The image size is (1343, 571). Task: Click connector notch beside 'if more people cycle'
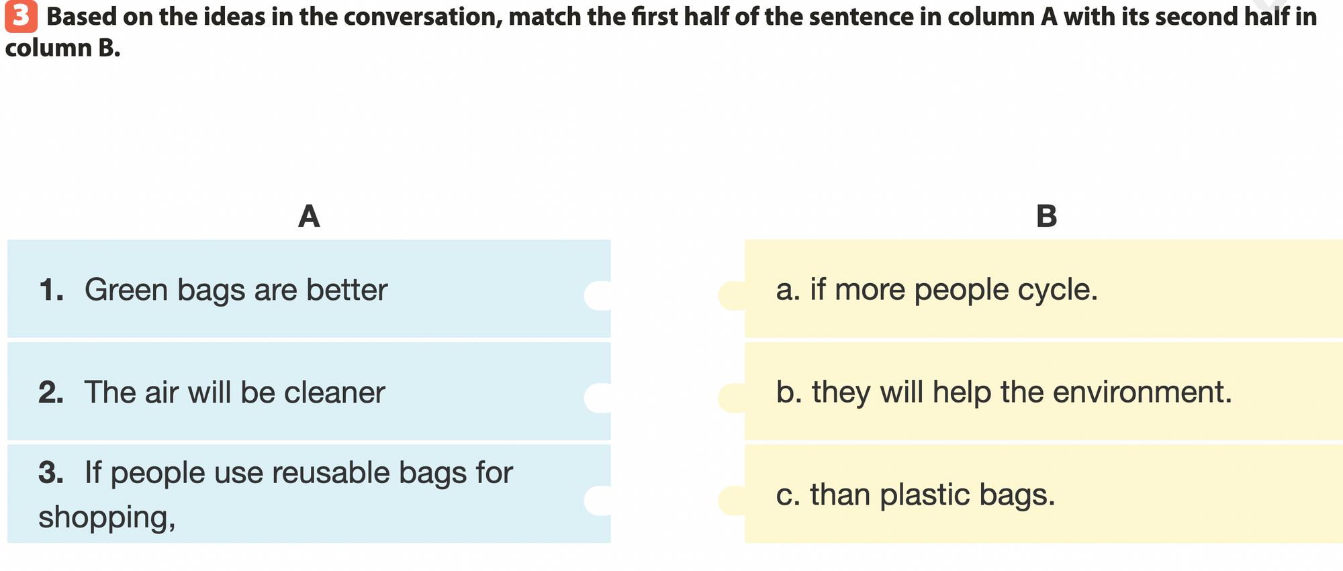732,295
